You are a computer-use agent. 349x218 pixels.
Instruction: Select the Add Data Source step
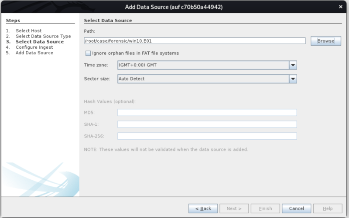pyautogui.click(x=34, y=53)
